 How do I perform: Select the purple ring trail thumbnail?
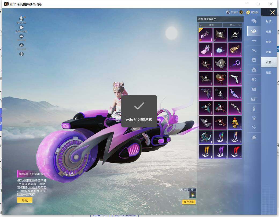[235, 64]
